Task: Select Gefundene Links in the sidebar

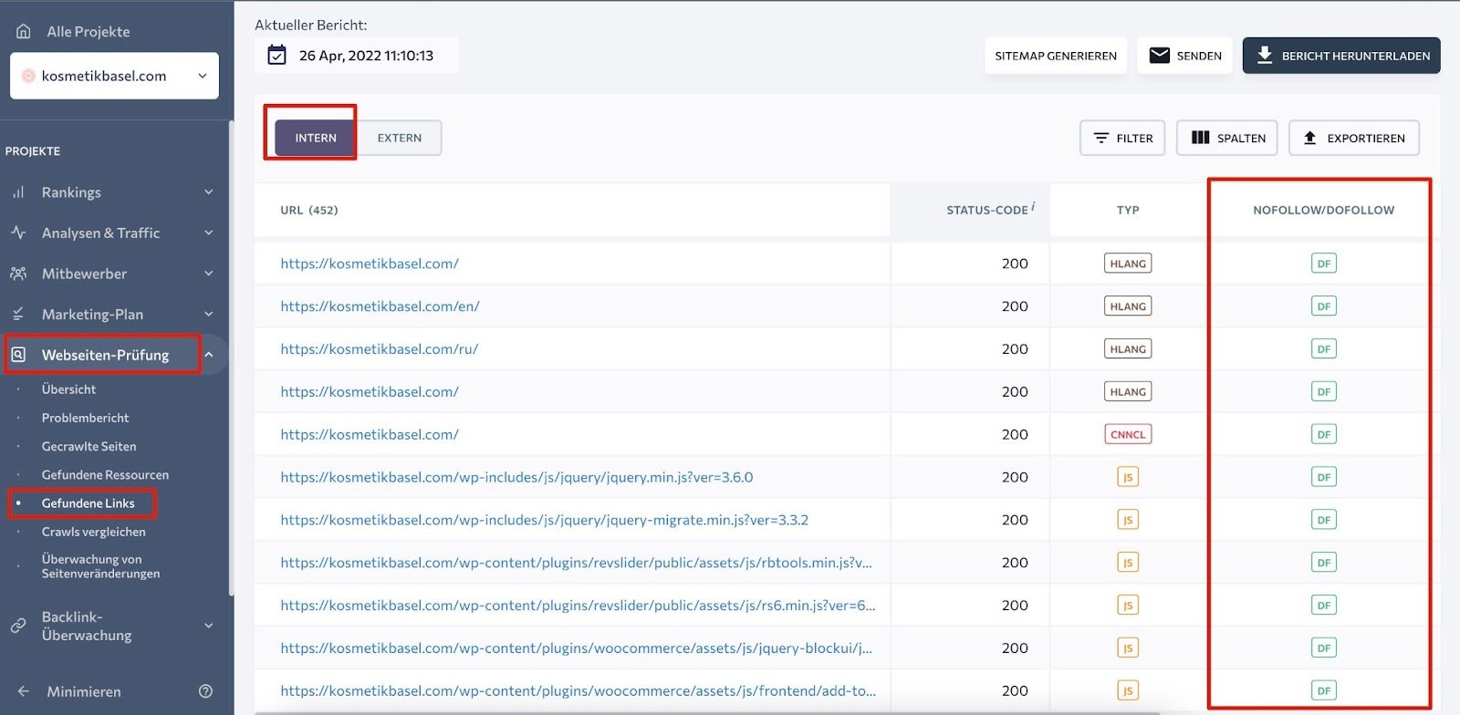Action: click(x=88, y=503)
